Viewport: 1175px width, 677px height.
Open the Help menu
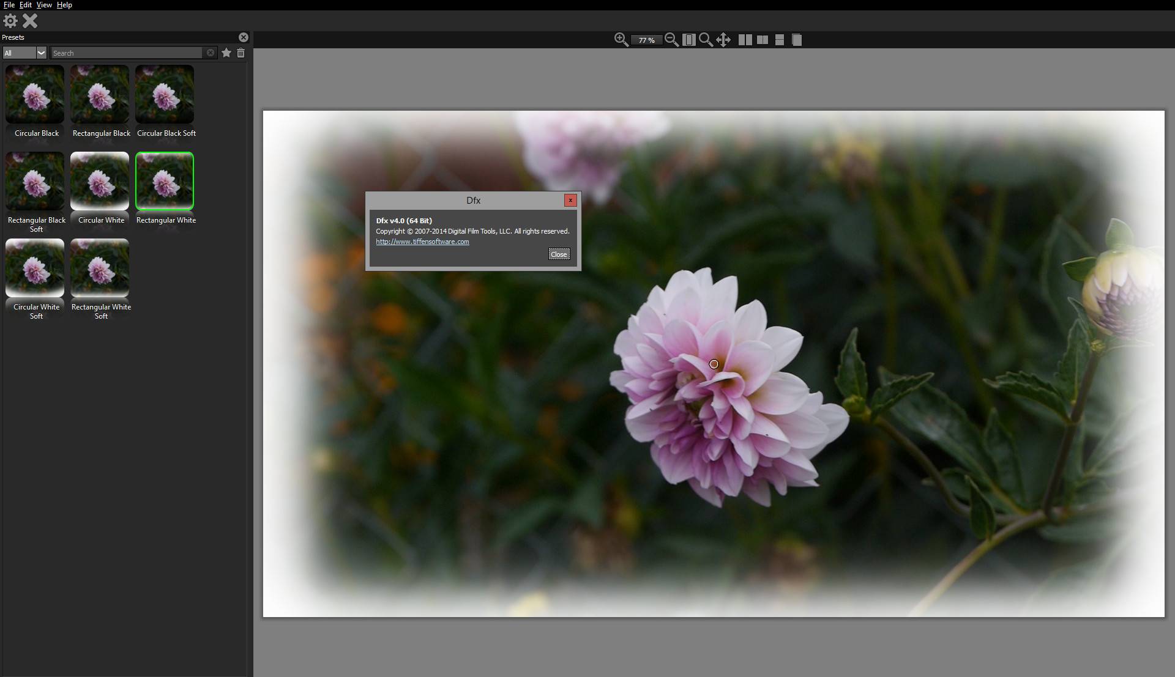pyautogui.click(x=64, y=5)
